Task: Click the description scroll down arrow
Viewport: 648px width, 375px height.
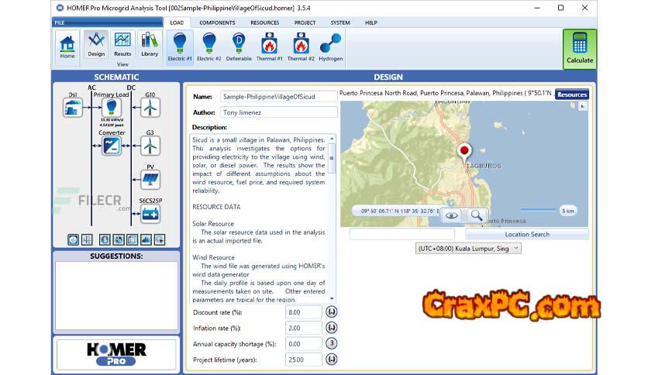Action: (x=332, y=298)
